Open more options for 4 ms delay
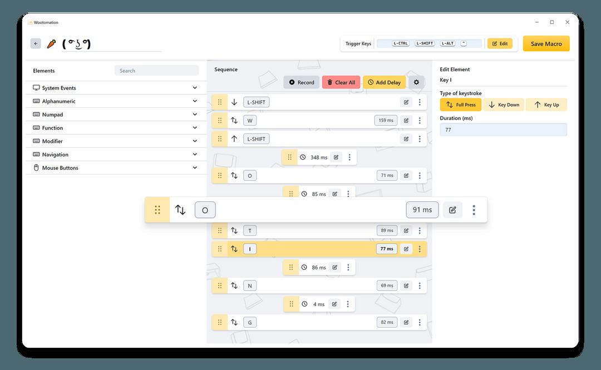601x370 pixels. pos(348,304)
